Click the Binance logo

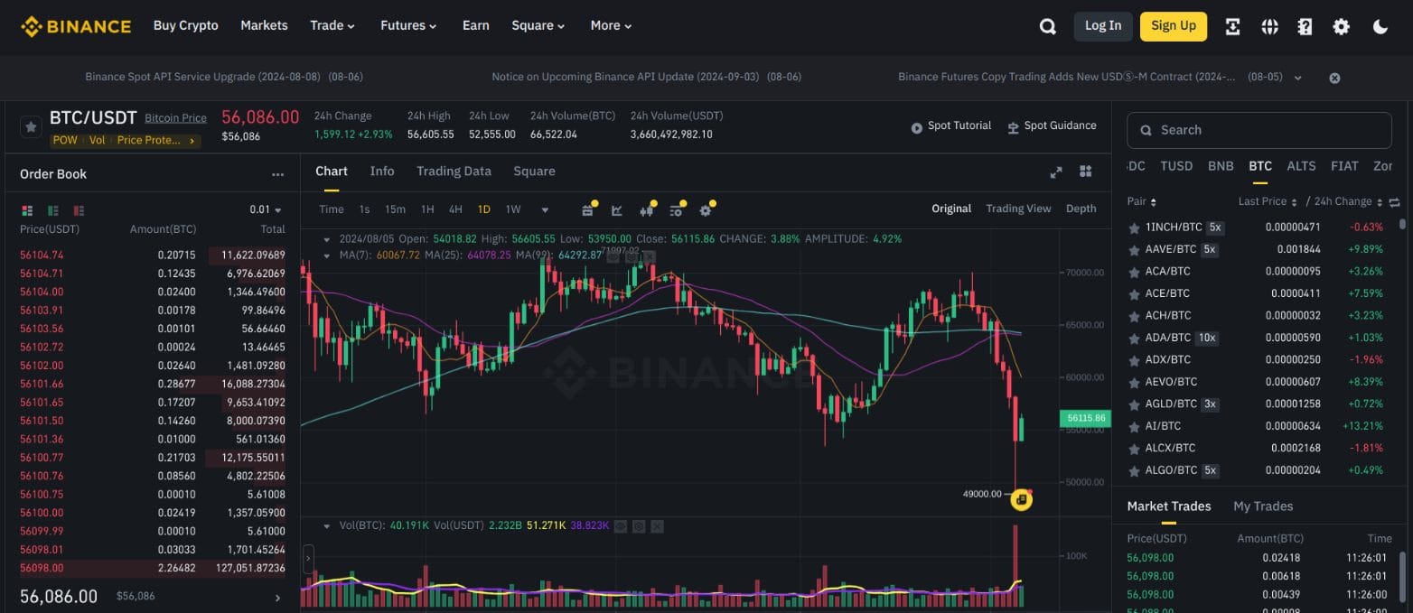tap(76, 26)
